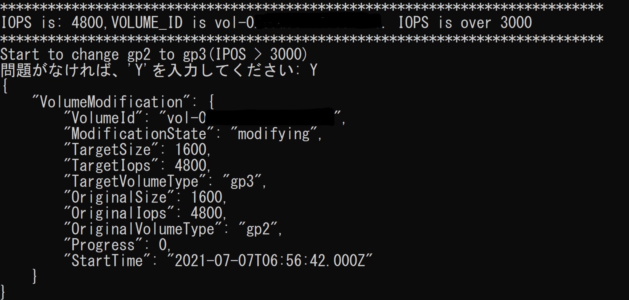The height and width of the screenshot is (300, 629).
Task: Click the "gp2" original volume type value
Action: click(258, 229)
